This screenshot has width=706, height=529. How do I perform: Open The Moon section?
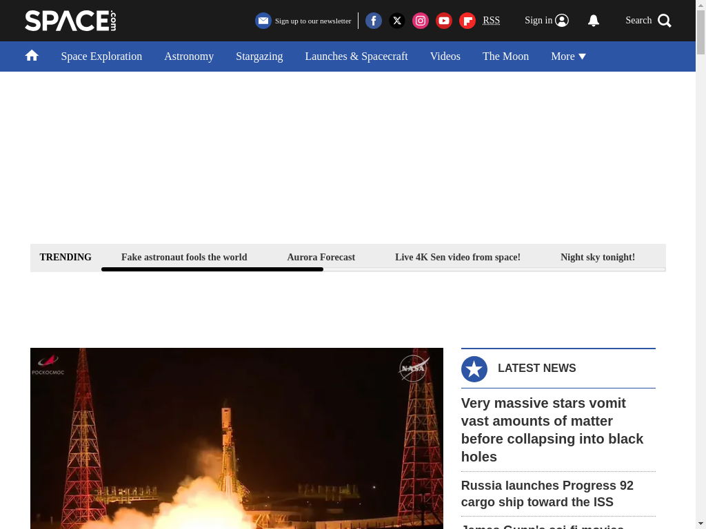tap(505, 56)
